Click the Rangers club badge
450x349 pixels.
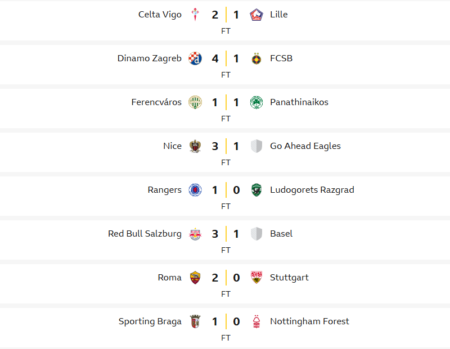pos(195,190)
